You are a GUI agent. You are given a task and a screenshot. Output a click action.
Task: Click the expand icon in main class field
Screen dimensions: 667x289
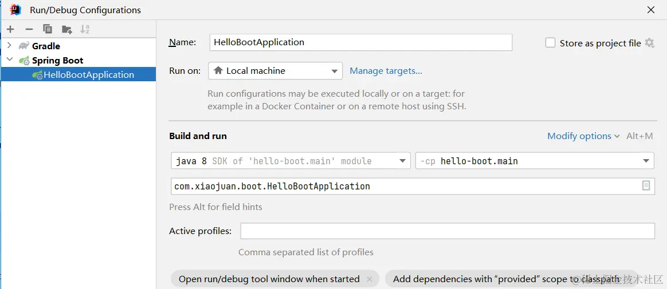(646, 185)
